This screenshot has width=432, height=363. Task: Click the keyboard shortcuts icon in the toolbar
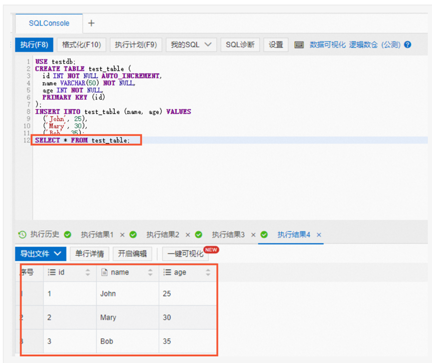pos(299,44)
